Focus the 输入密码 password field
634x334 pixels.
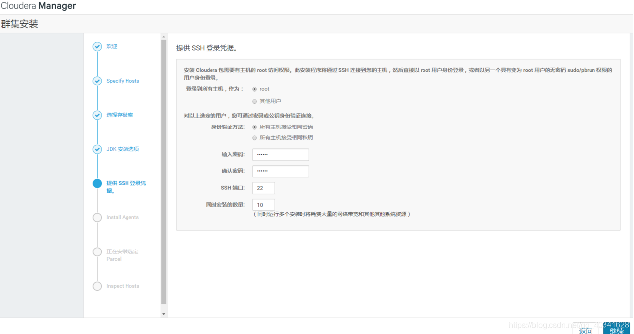[x=280, y=155]
